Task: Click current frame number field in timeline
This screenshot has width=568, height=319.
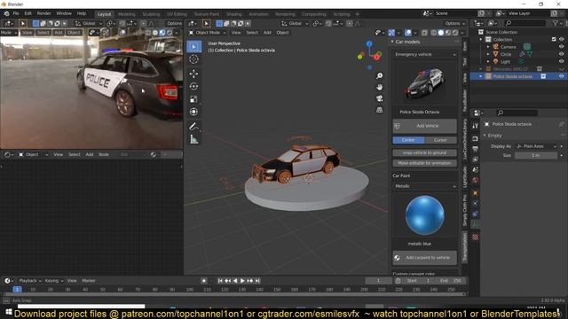Action: coord(378,281)
